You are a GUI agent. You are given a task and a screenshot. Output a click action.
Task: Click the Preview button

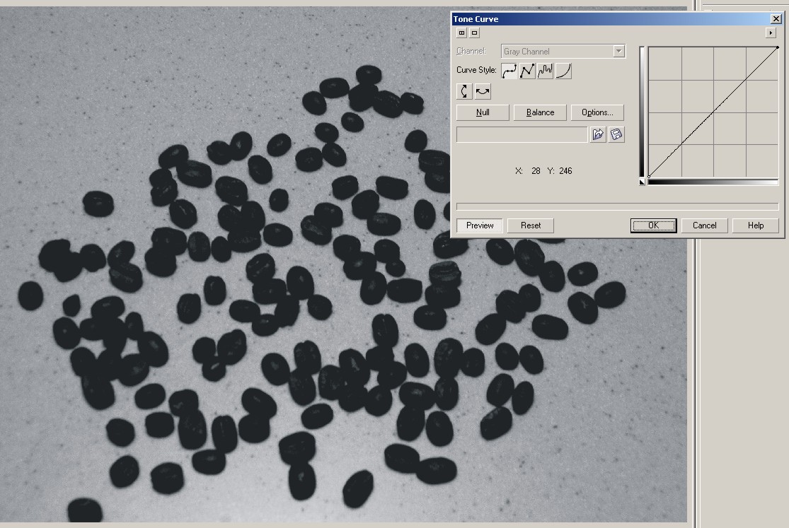click(x=480, y=225)
